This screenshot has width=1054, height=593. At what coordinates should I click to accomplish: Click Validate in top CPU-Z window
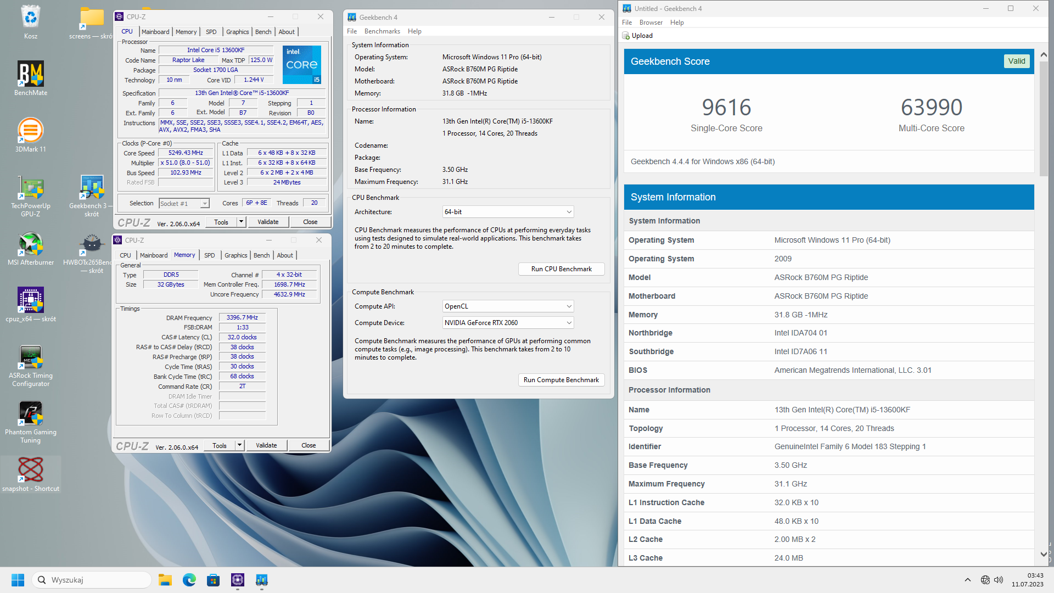268,222
